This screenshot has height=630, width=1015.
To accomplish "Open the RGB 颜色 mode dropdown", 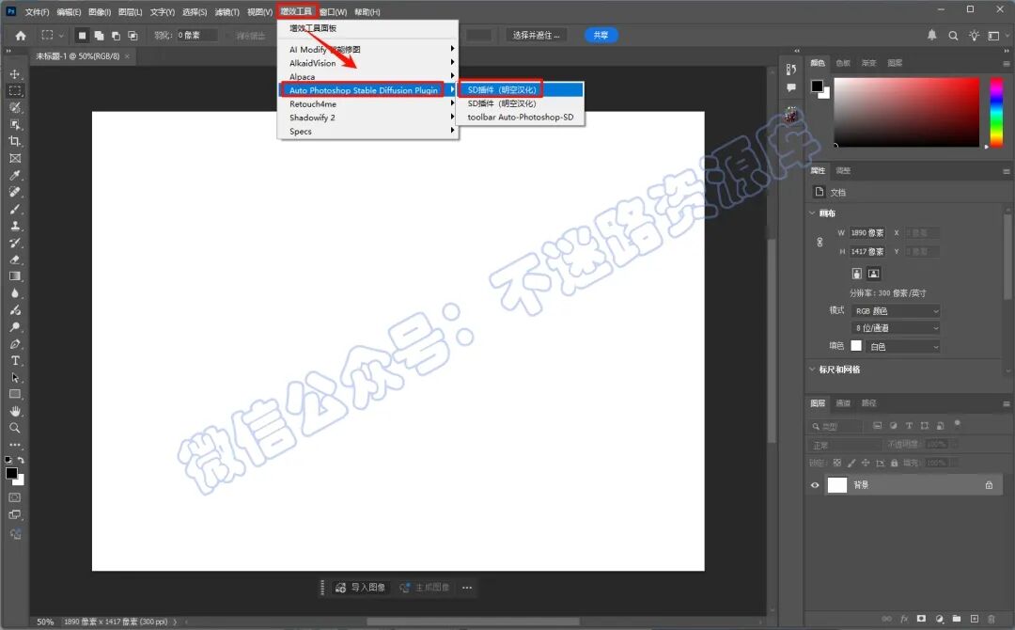I will click(x=896, y=311).
